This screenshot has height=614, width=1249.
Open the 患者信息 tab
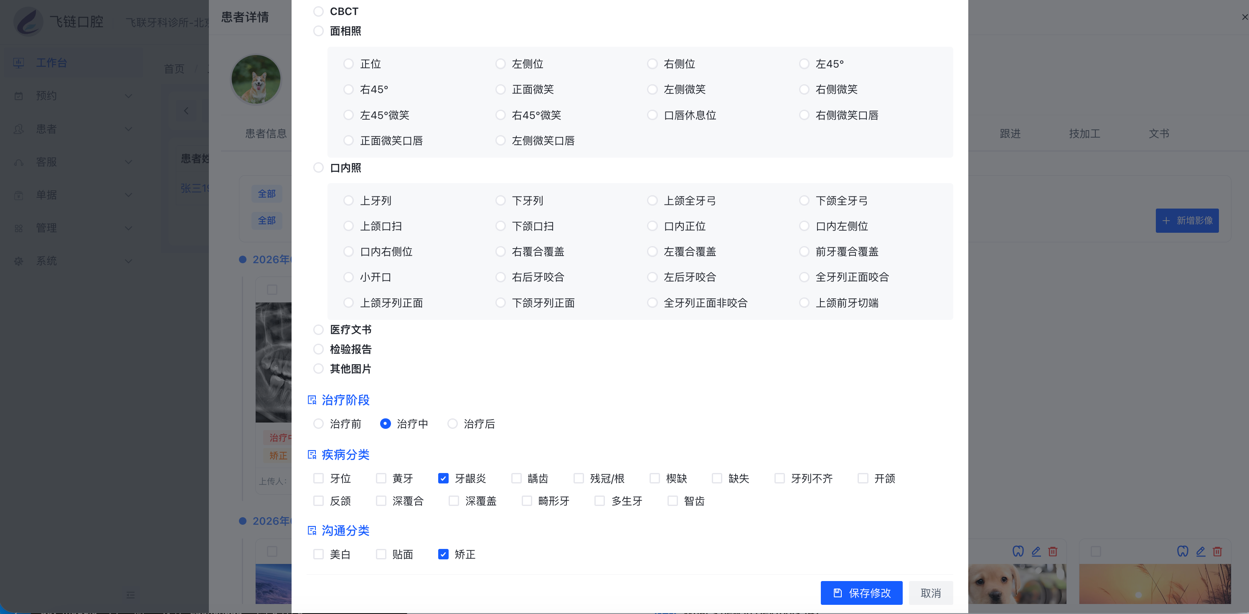pos(266,133)
